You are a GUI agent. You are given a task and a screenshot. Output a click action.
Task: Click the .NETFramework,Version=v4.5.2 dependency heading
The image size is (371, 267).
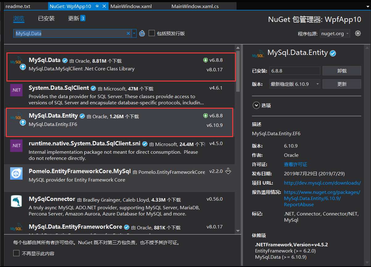(291, 244)
